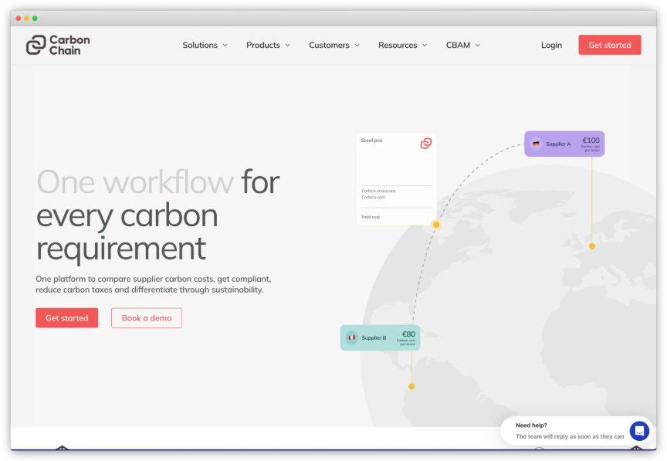Click the €100 carbon cost value
Screen dimensions: 667x461
(x=591, y=140)
